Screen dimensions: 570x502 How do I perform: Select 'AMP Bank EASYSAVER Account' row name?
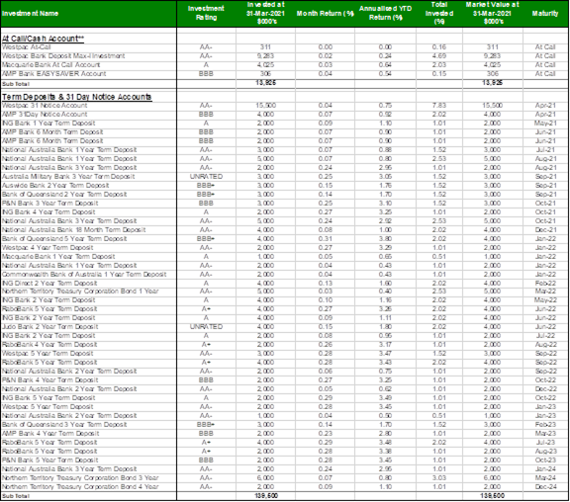pos(53,74)
